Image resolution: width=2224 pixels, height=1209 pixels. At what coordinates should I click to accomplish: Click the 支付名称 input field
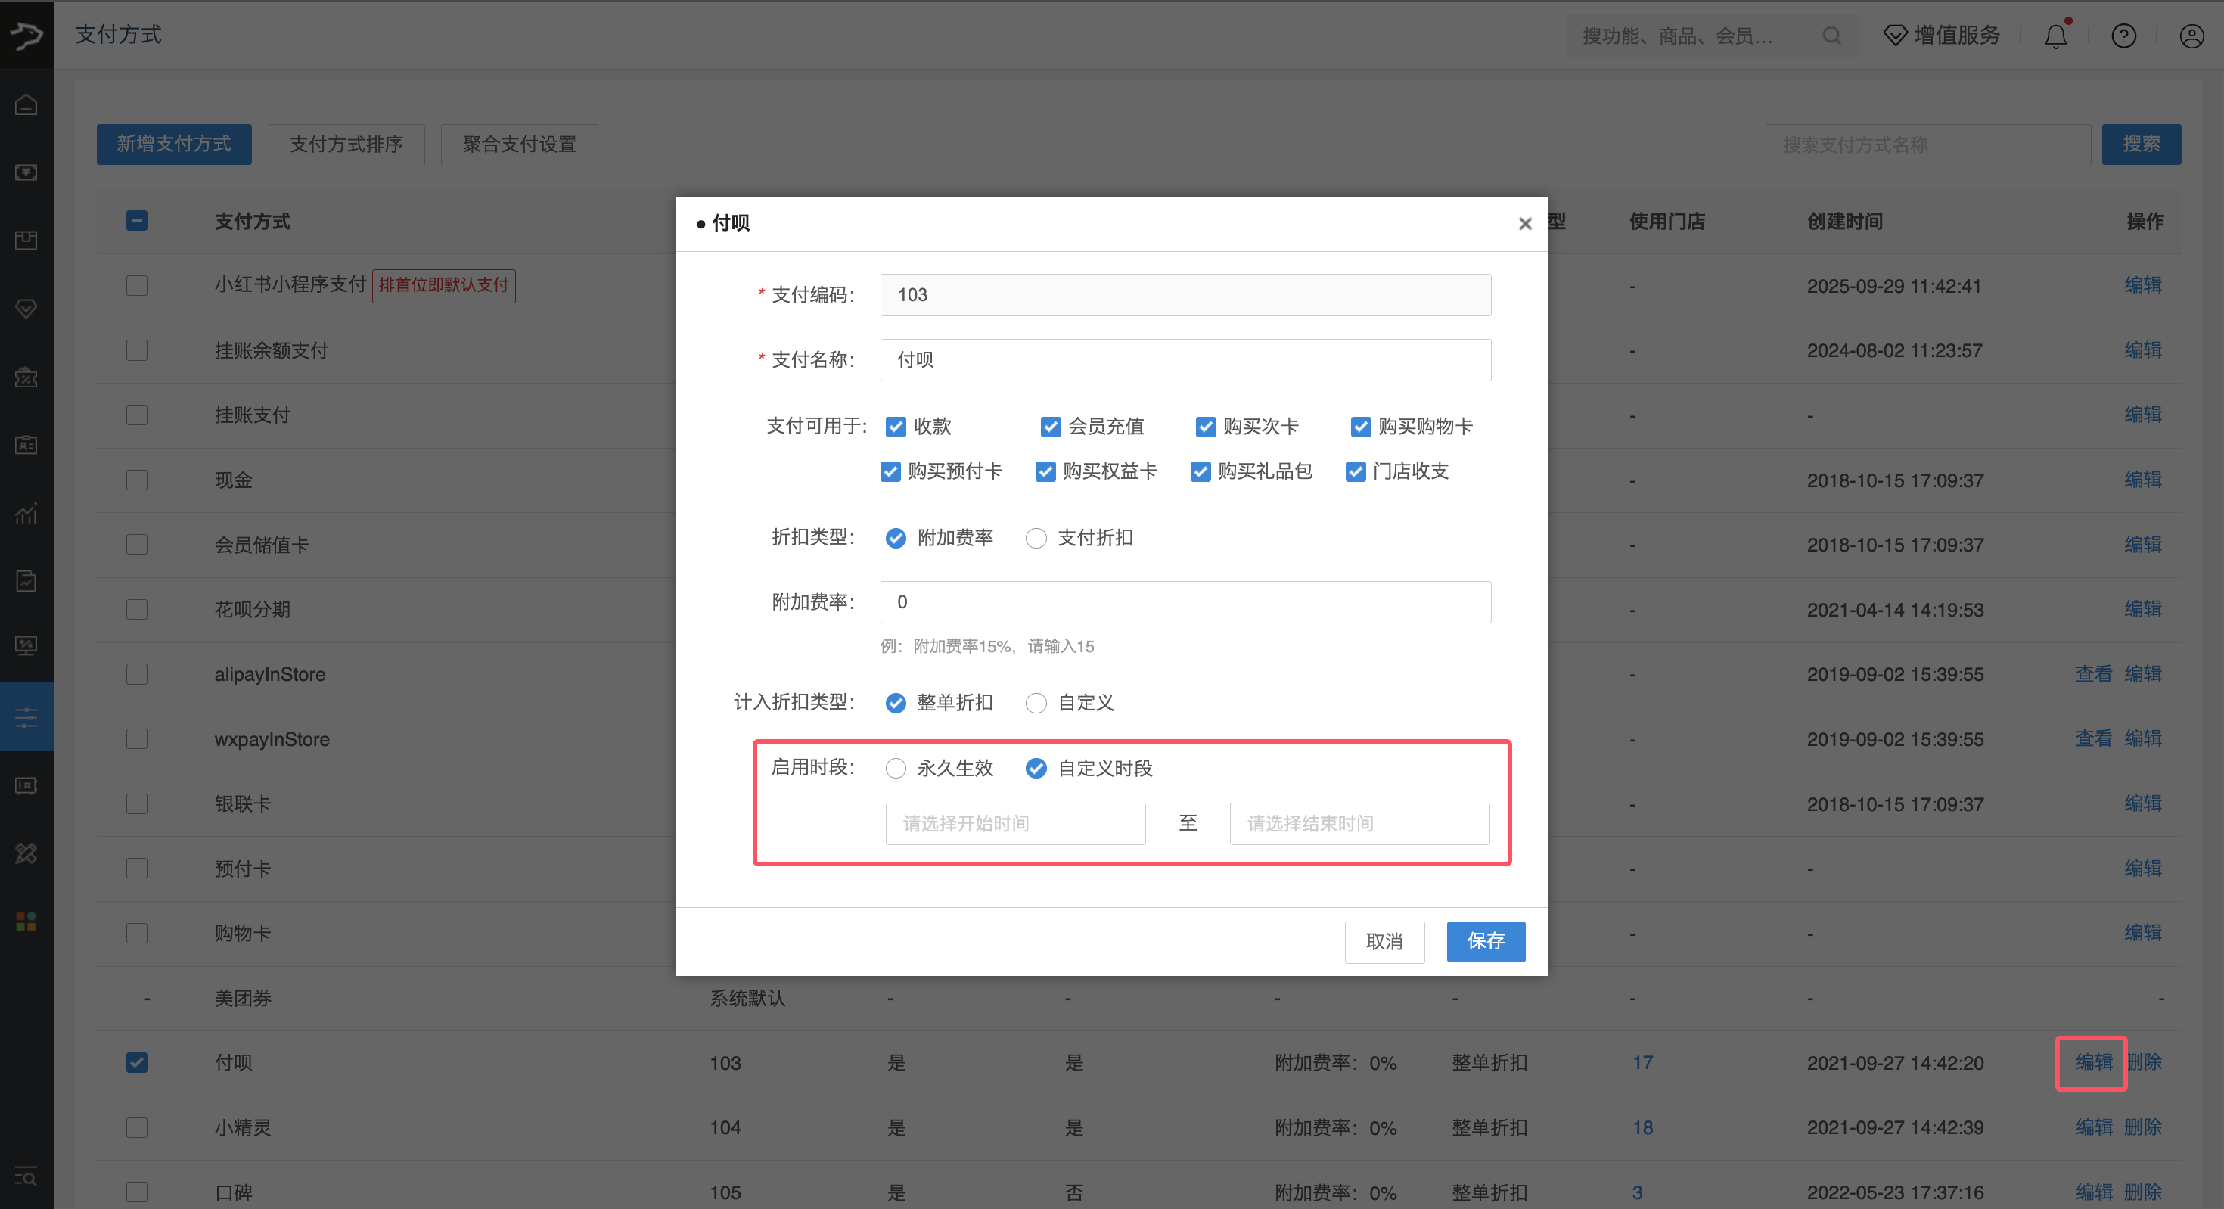[x=1185, y=360]
